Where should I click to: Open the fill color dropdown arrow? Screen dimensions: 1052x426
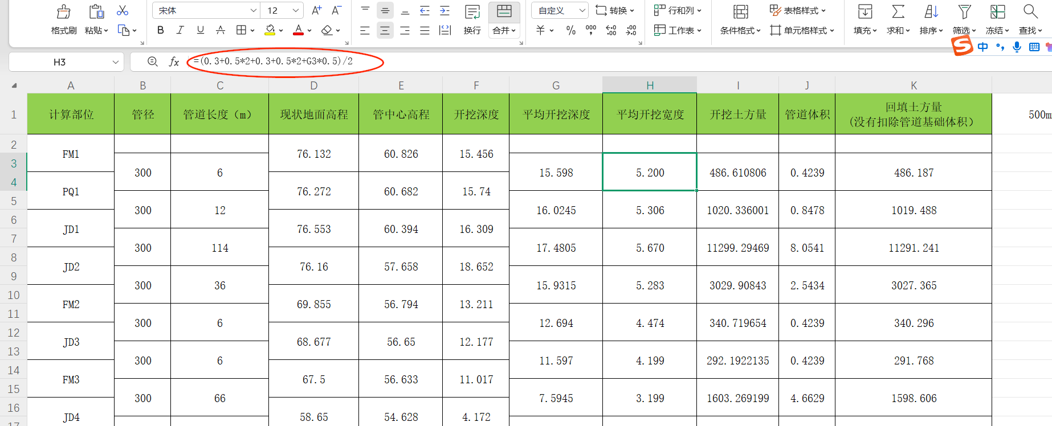[281, 31]
